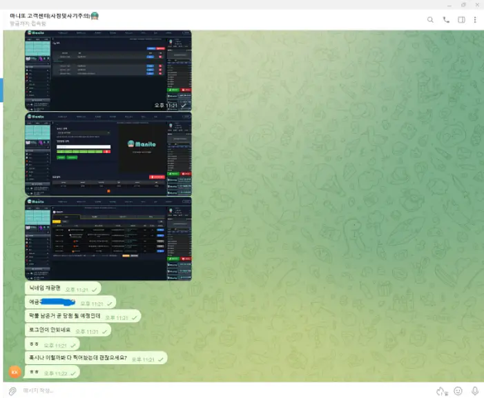This screenshot has height=398, width=484.
Task: Start a voice call from chat header
Action: pos(446,20)
